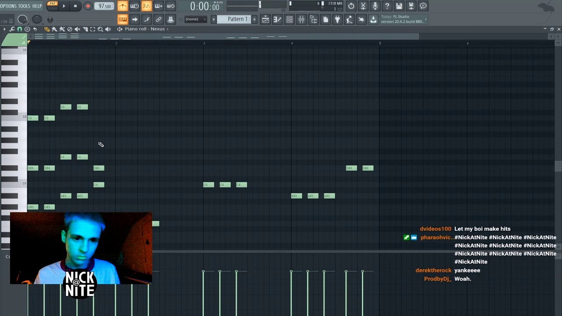The height and width of the screenshot is (316, 562).
Task: Click the undo history icon
Action: [351, 6]
